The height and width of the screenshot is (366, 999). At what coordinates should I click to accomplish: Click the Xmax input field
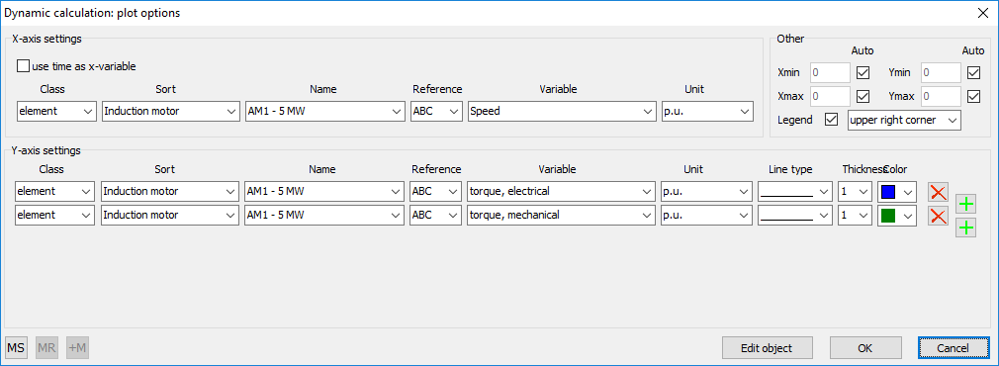tap(830, 96)
